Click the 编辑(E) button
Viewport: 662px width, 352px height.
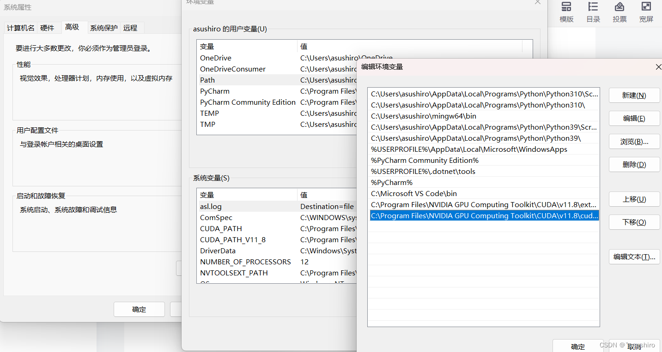coord(634,119)
